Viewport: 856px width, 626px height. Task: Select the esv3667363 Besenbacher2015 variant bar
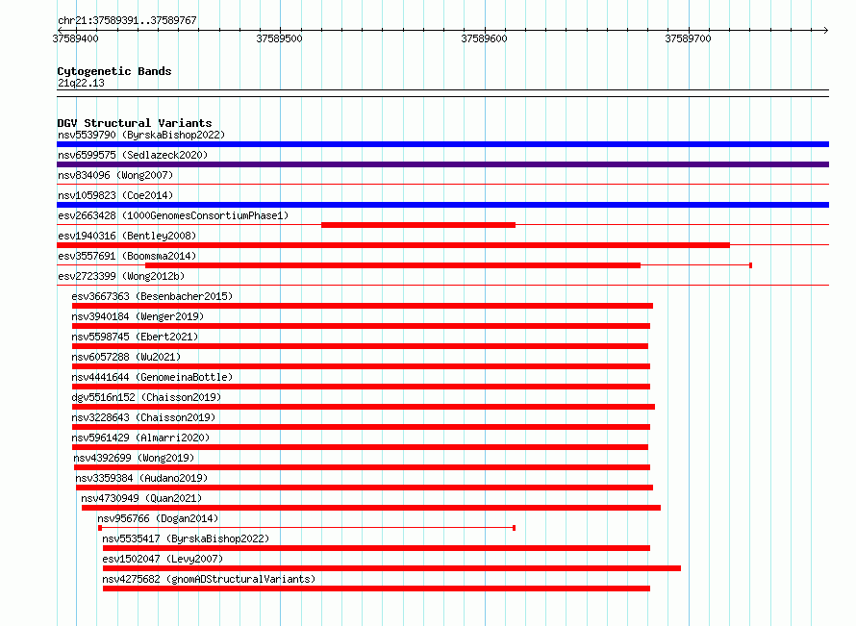pyautogui.click(x=362, y=306)
